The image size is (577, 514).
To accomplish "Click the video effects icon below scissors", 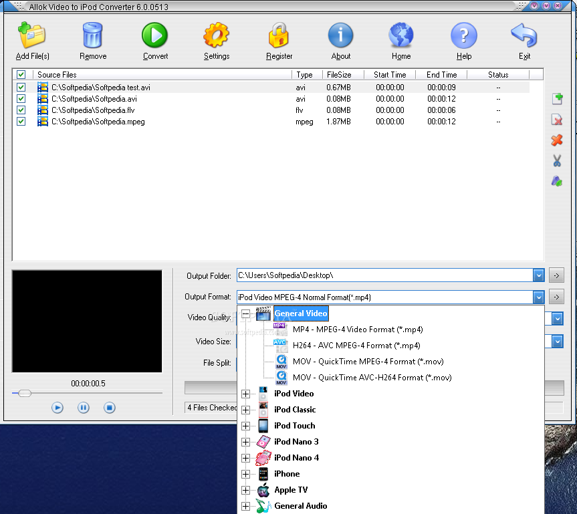I will point(557,181).
